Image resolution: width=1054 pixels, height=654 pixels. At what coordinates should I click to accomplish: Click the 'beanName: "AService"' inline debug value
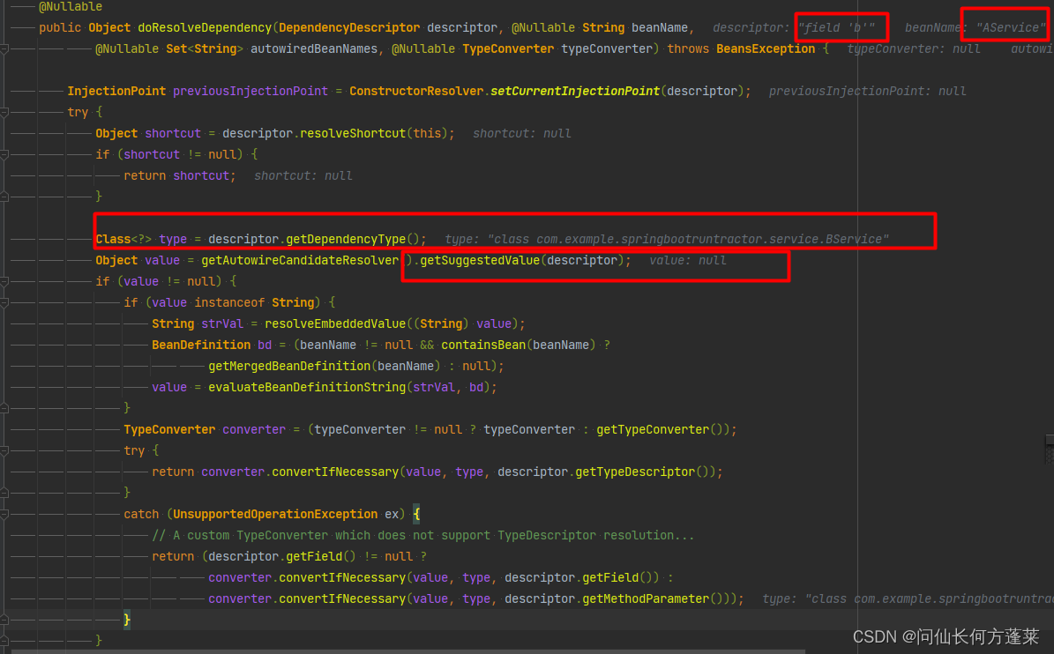tap(975, 27)
